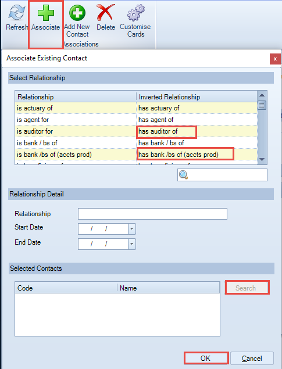Click the Inverted Relationship column header
The width and height of the screenshot is (282, 369).
click(x=197, y=96)
